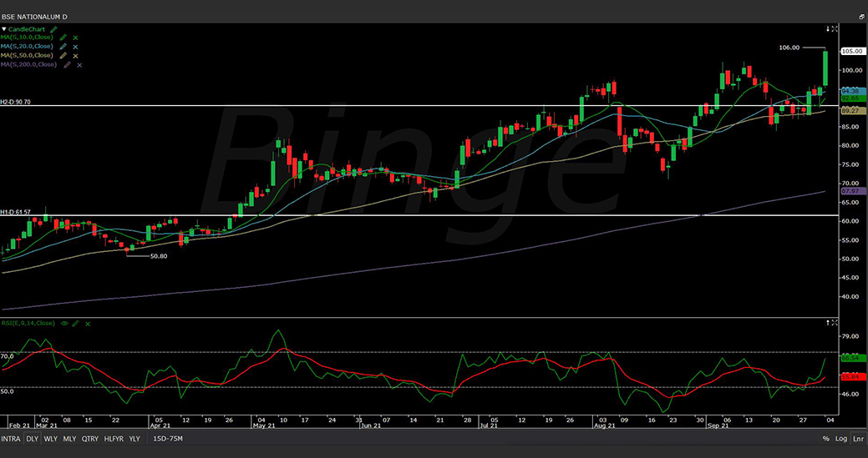
Task: Click the H1-D:61.57 support line label
Action: tap(16, 212)
